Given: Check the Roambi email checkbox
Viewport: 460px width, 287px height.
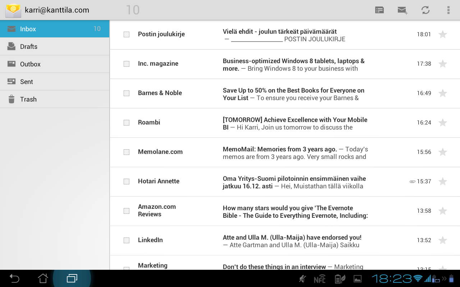Looking at the screenshot, I should [x=126, y=123].
